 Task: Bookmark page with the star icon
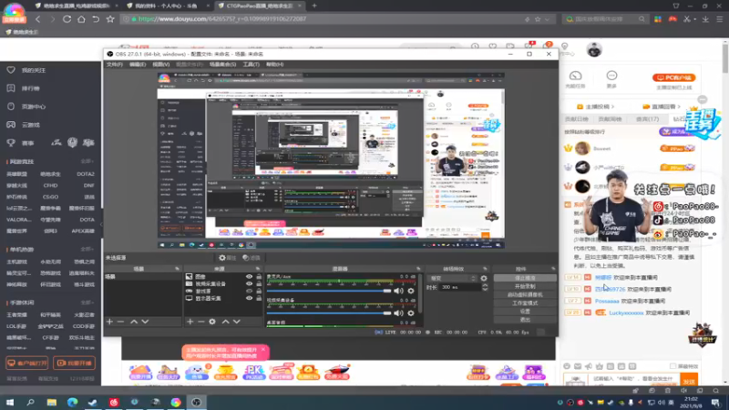pos(110,19)
